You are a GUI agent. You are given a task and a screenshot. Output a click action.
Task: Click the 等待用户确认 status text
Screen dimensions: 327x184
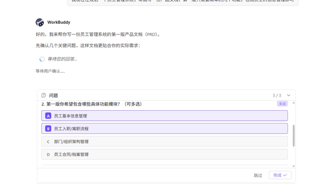[50, 71]
